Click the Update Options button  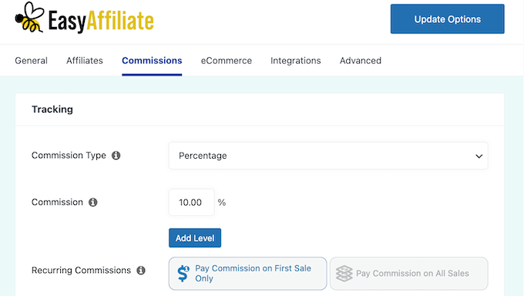point(448,19)
